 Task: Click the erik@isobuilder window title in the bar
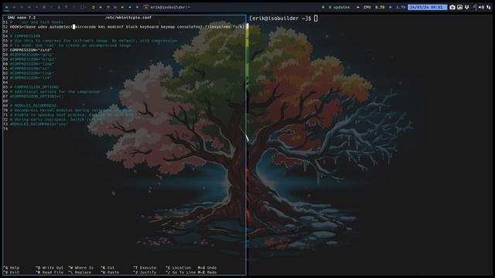170,7
